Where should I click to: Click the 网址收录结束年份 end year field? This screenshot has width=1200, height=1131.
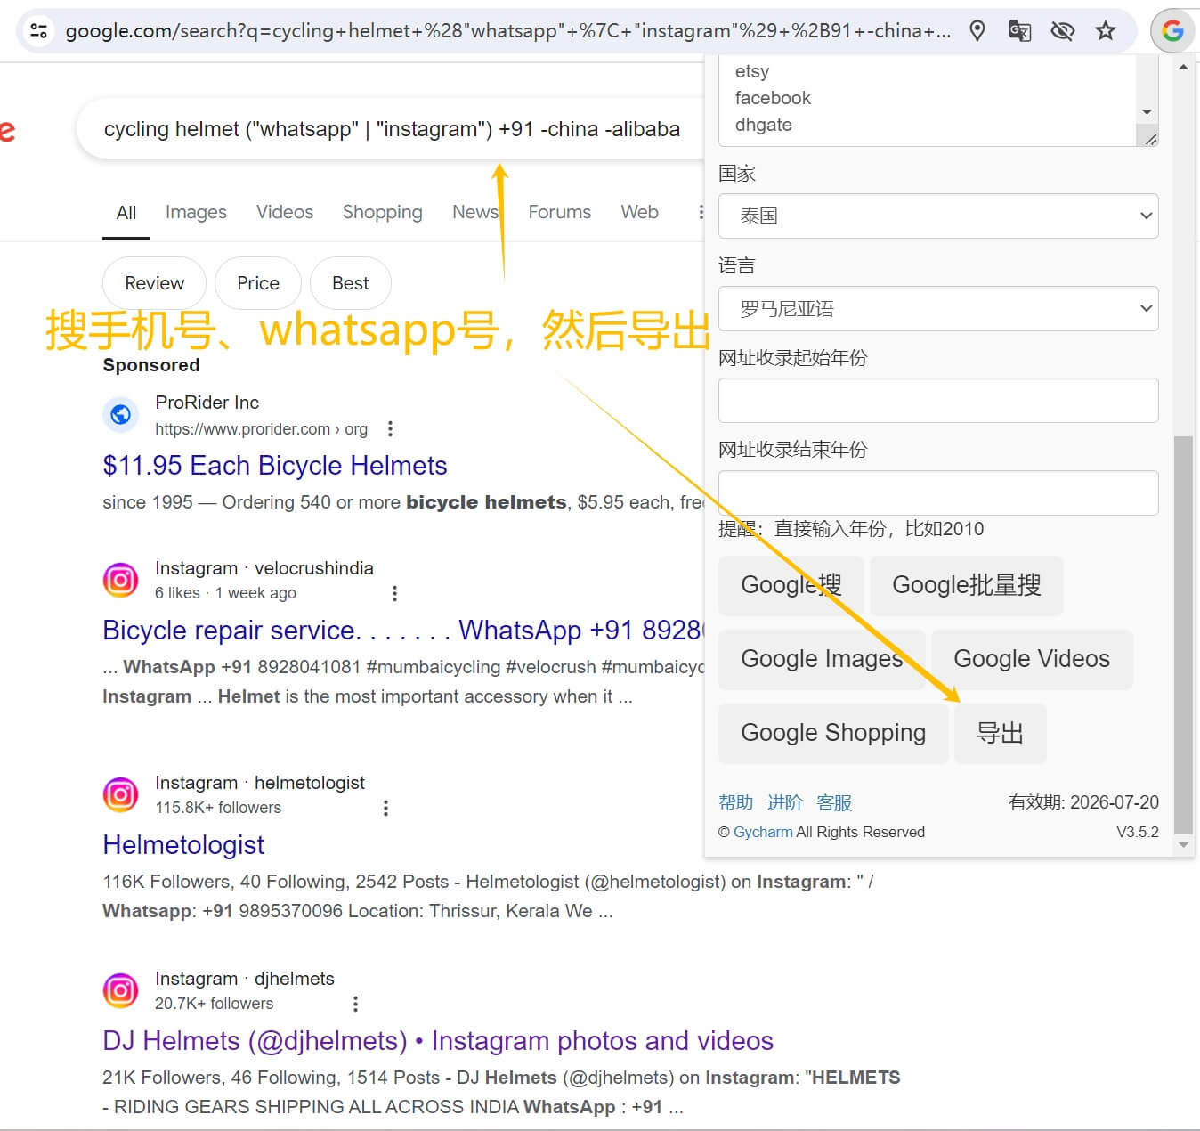[x=938, y=492]
